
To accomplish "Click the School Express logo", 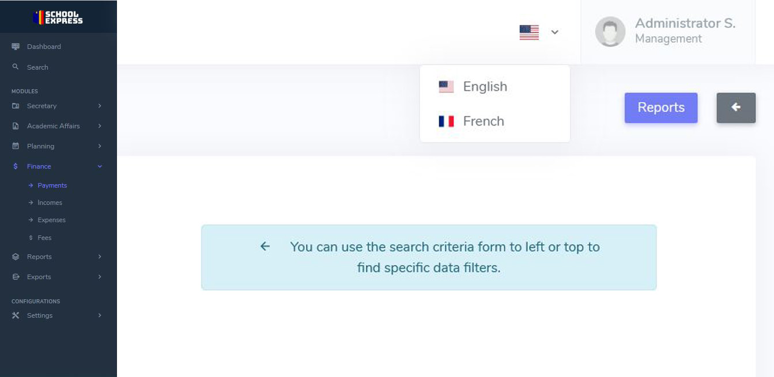I will coord(58,17).
